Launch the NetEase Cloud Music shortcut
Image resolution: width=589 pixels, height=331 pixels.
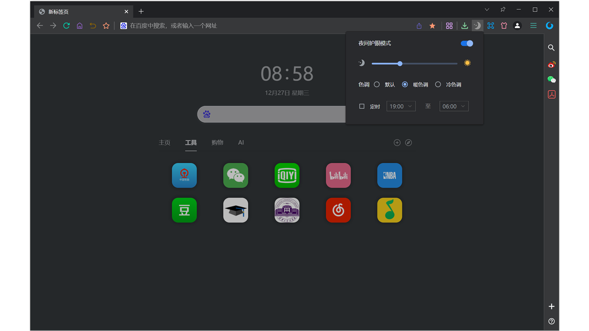338,210
